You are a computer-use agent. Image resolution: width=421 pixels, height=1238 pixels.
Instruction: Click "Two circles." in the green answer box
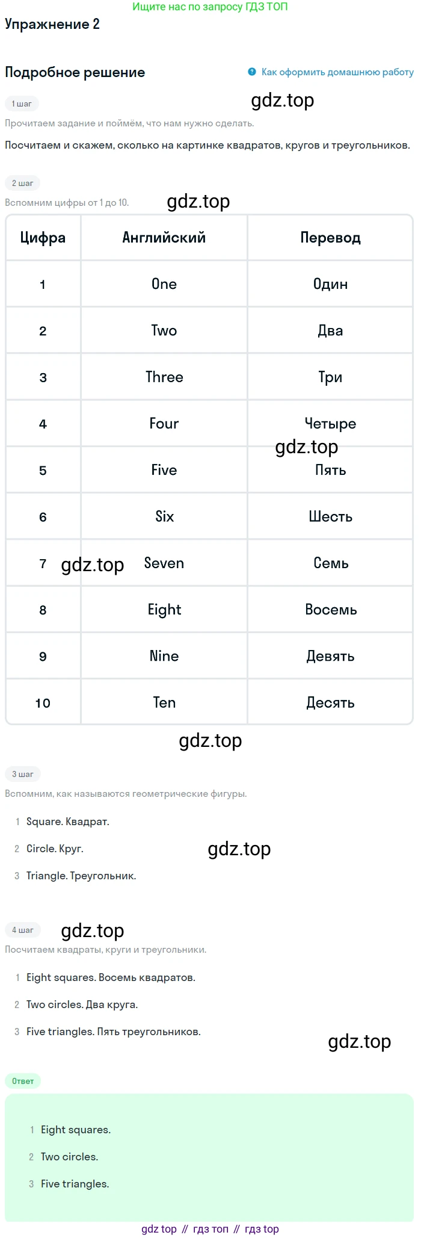point(69,1157)
